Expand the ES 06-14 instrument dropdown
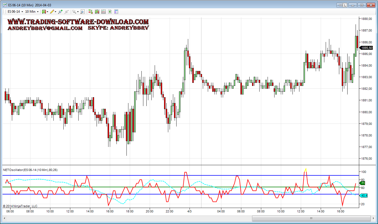The image size is (378, 224). click(22, 12)
